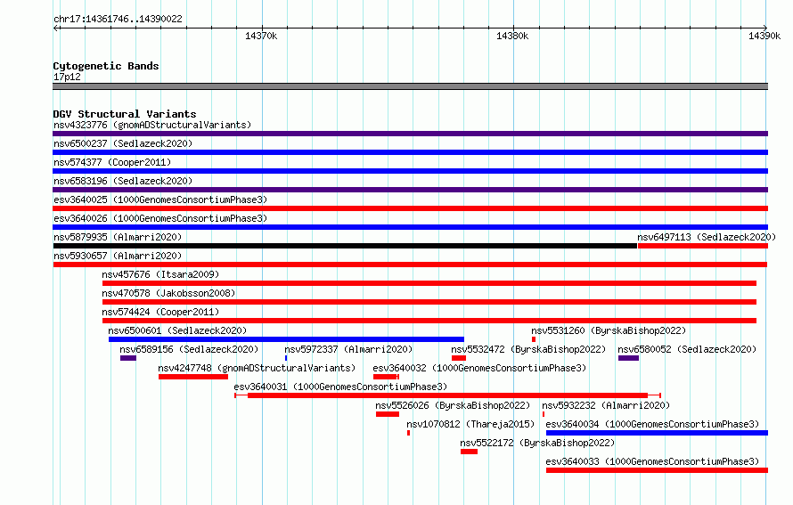793x505 pixels.
Task: Select the esv3640031 1000GenomesConsortiumPhase3 label
Action: coord(340,387)
